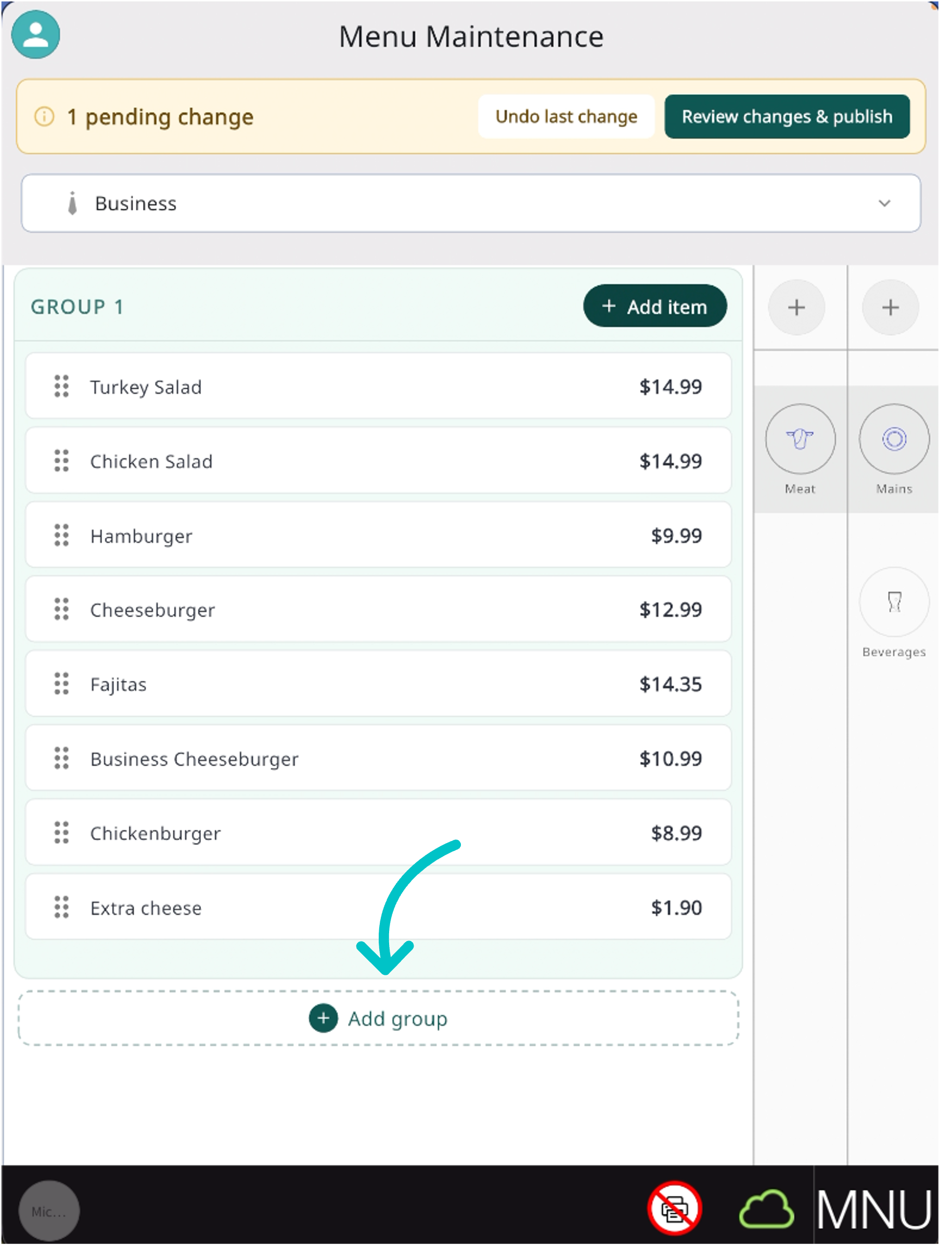
Task: Click the drag handle for Turkey Salad
Action: point(61,387)
